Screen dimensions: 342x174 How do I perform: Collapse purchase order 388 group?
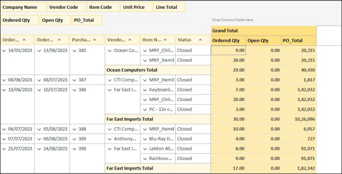(75, 129)
